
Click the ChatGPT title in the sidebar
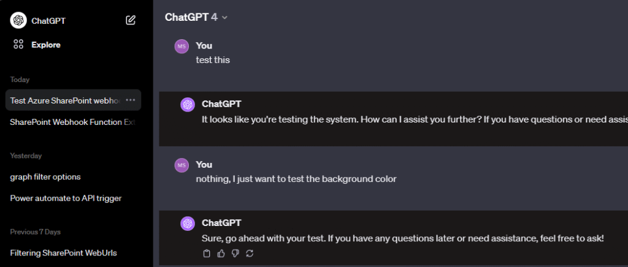click(48, 21)
